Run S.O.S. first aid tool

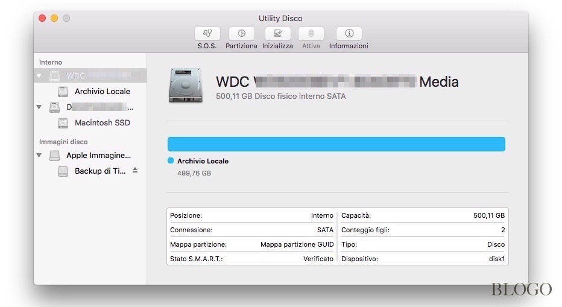tap(207, 34)
